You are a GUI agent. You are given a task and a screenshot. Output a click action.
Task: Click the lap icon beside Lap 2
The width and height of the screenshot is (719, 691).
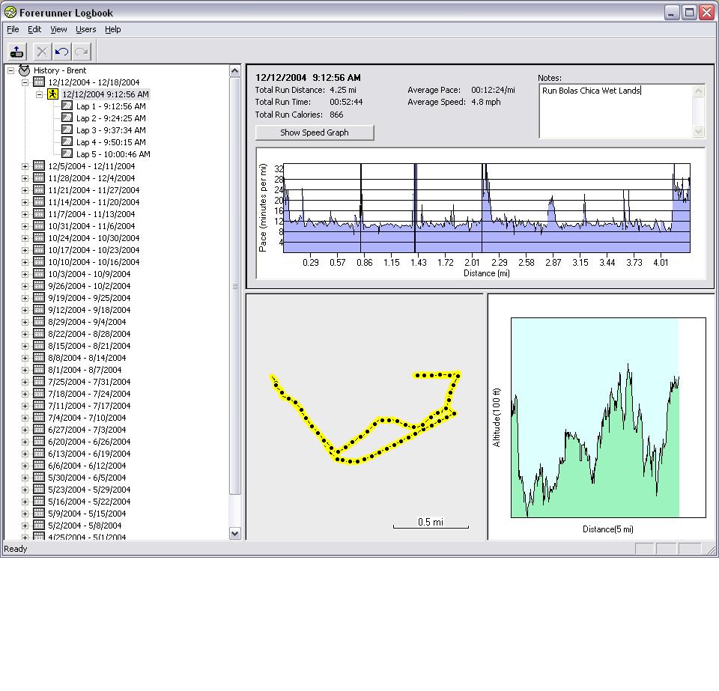pyautogui.click(x=67, y=118)
